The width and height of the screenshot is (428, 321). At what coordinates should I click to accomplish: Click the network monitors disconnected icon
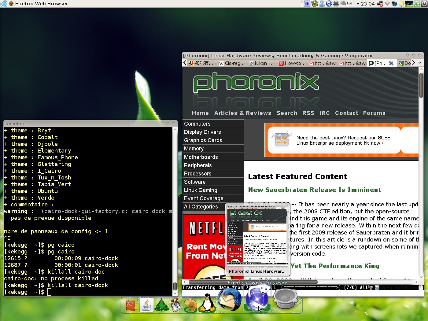click(x=380, y=4)
